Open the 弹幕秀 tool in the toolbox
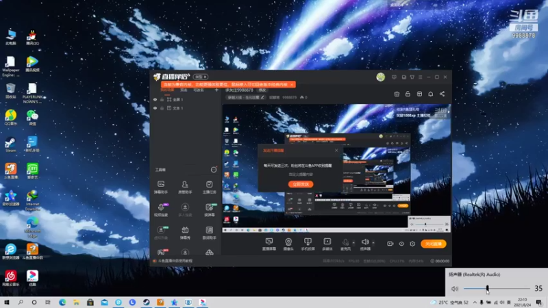This screenshot has width=548, height=308. (185, 233)
